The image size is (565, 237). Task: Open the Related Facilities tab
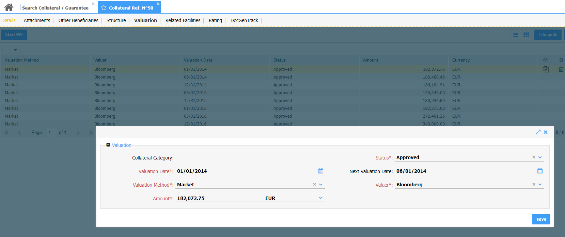[x=183, y=20]
